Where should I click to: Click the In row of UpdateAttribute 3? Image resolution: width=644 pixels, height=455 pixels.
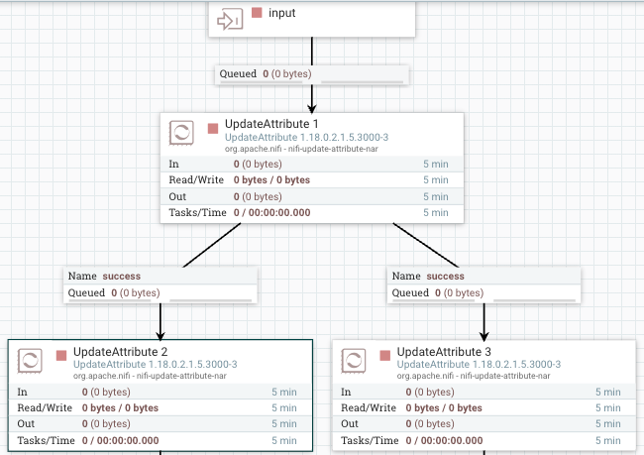483,392
